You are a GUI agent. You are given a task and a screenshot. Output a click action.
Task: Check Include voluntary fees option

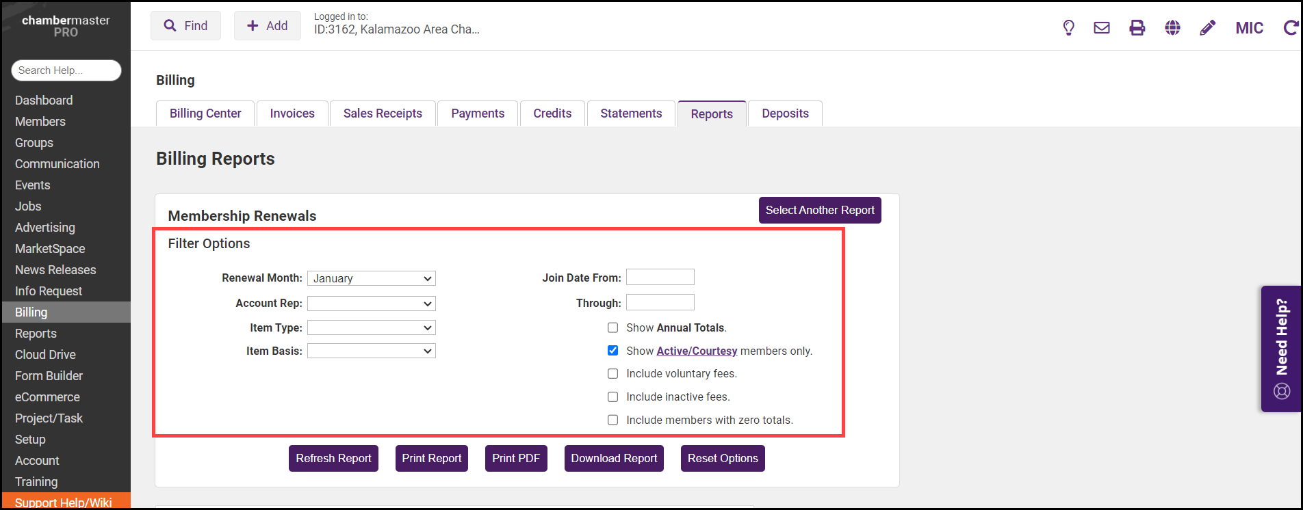click(612, 374)
